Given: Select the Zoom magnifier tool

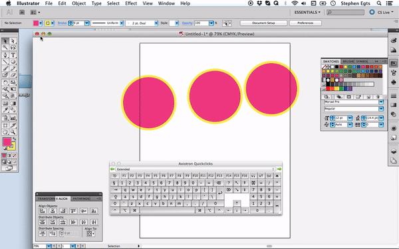Looking at the screenshot, I should [13, 132].
